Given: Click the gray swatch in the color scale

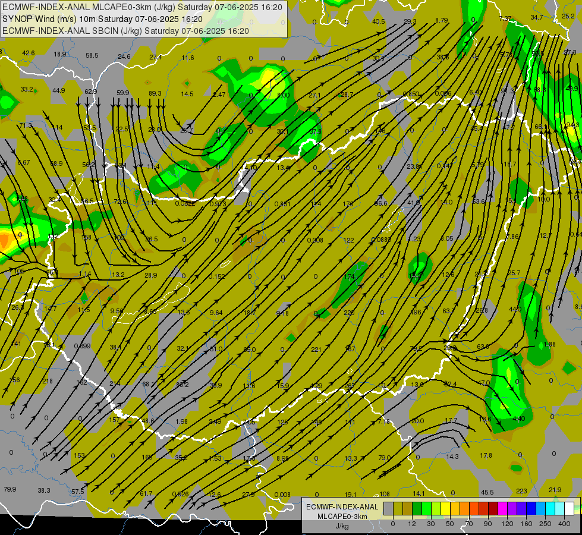Looking at the screenshot, I should [x=388, y=508].
